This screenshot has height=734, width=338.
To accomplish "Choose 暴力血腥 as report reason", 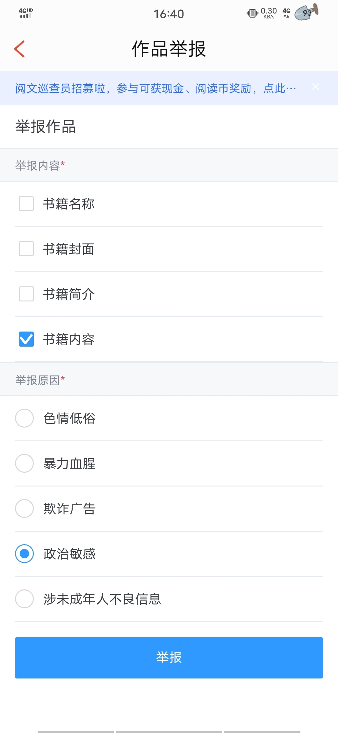I will click(24, 463).
